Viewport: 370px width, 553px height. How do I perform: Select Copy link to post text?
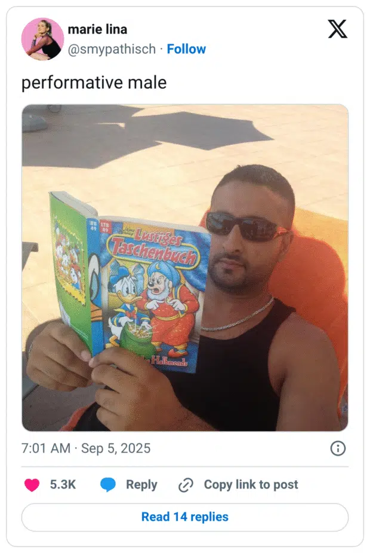[251, 485]
